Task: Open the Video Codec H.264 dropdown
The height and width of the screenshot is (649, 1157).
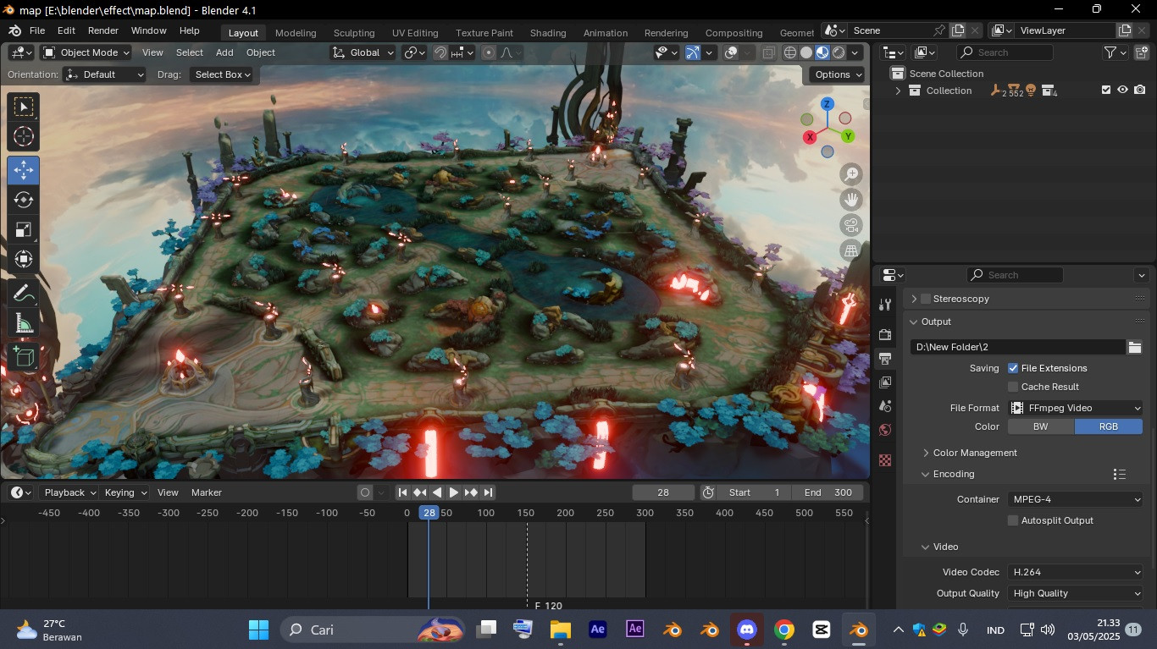Action: point(1076,572)
